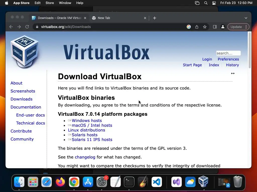257x192 pixels.
Task: Open Finder from the Dock
Action: point(19,182)
